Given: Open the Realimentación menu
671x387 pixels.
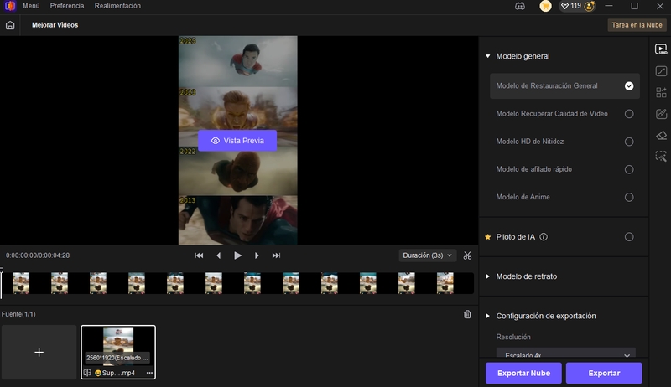Looking at the screenshot, I should 117,6.
